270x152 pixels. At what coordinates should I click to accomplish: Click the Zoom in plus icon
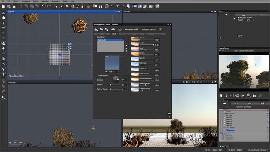(x=117, y=6)
